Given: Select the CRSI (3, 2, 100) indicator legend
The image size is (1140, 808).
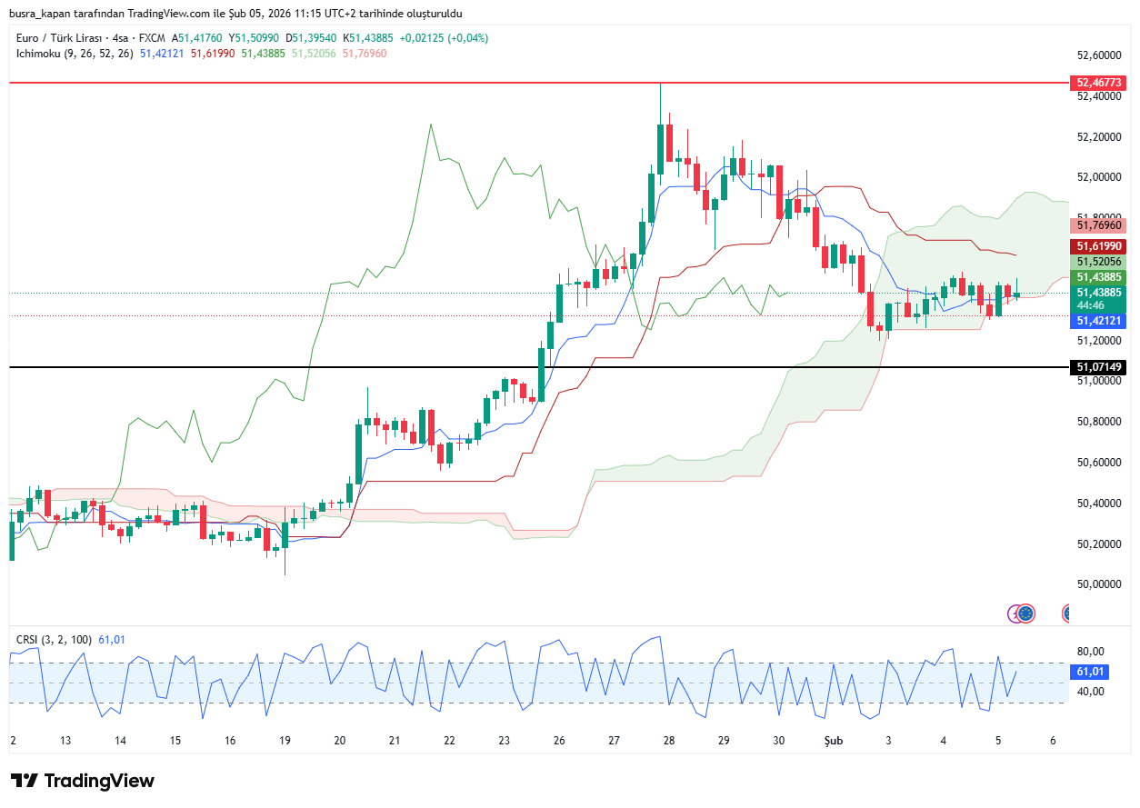Looking at the screenshot, I should click(x=54, y=640).
